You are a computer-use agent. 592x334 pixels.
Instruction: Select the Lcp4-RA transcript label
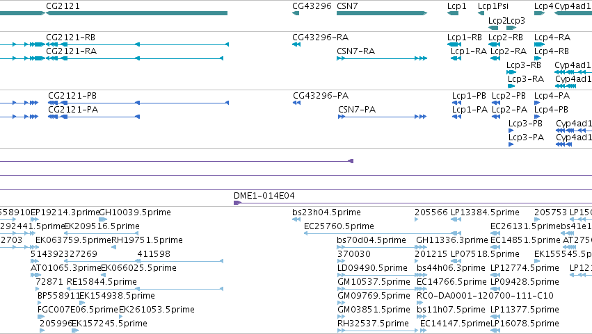[552, 37]
